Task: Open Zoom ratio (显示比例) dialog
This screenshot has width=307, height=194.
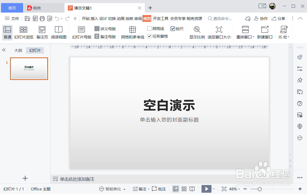Action: tap(197, 33)
